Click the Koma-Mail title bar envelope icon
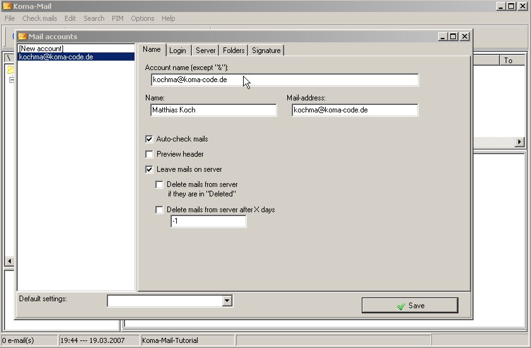 coord(8,6)
